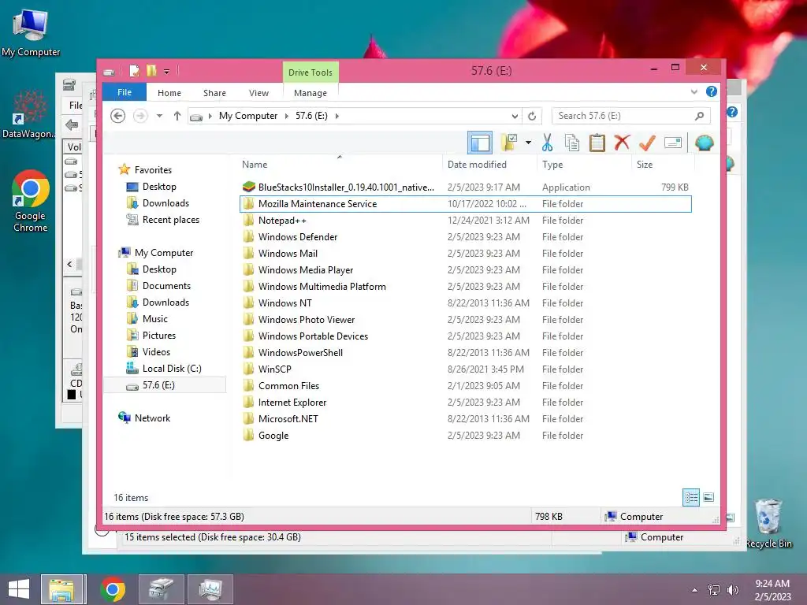
Task: Select the Drive Tools contextual tab
Action: coord(311,72)
